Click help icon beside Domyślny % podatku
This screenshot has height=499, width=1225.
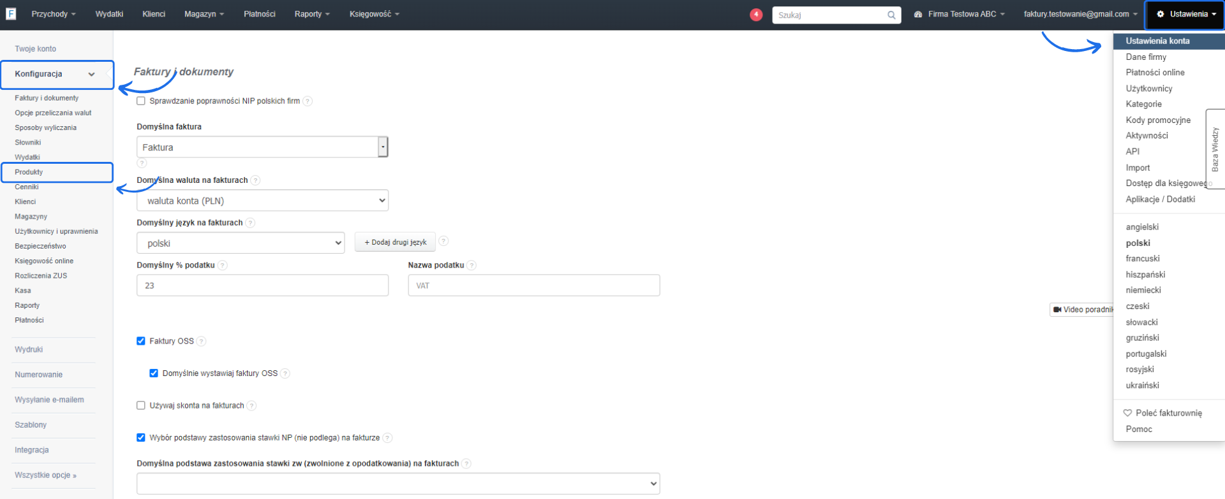[222, 265]
